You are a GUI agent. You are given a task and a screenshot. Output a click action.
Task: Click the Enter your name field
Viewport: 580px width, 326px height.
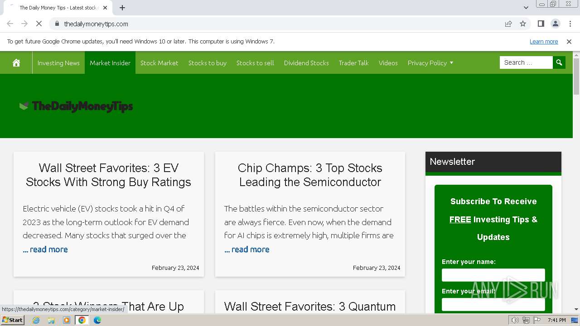coord(493,275)
